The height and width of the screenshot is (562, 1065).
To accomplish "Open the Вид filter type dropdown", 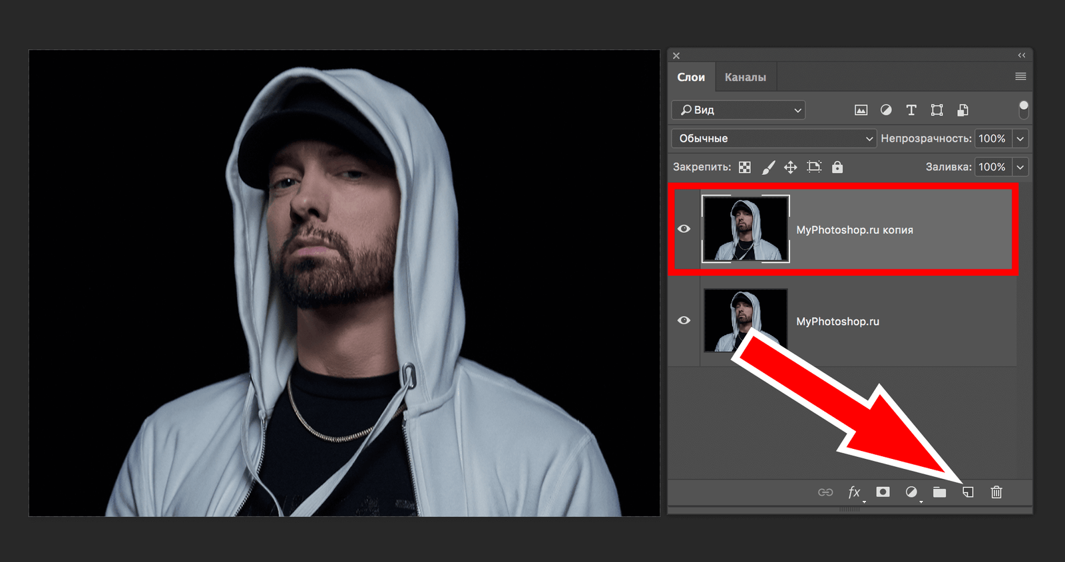I will (739, 110).
